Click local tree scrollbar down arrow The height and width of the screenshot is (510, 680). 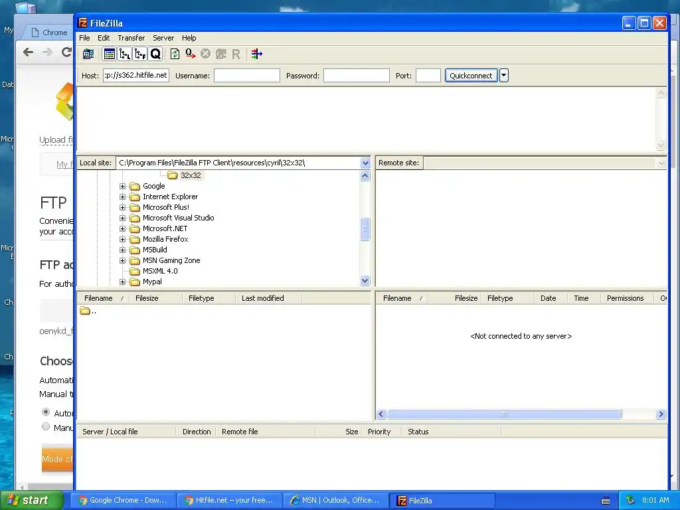point(365,281)
